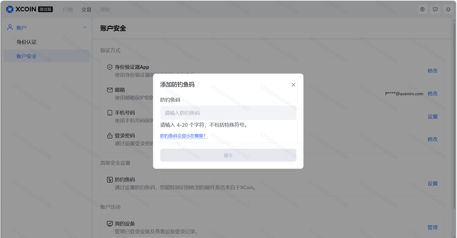
Task: Open the 行情 menu
Action: (68, 10)
